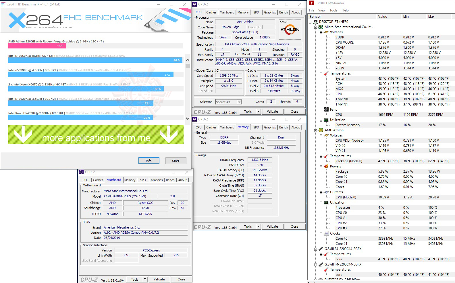Click the computer icon beside DESKTOP-3TKHES0
455x283 pixels.
point(315,22)
